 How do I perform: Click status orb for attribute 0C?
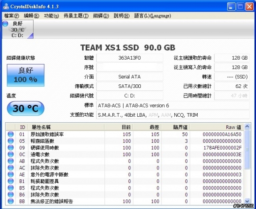tap(11, 154)
